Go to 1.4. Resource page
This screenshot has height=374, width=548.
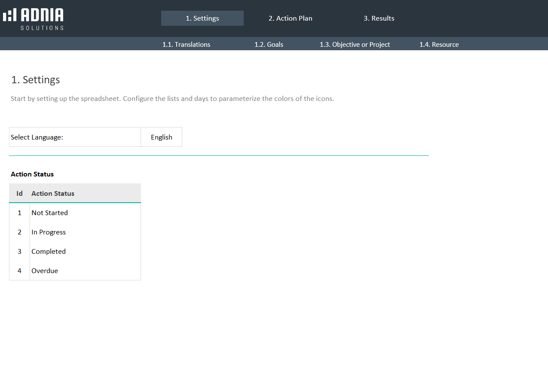(x=439, y=45)
